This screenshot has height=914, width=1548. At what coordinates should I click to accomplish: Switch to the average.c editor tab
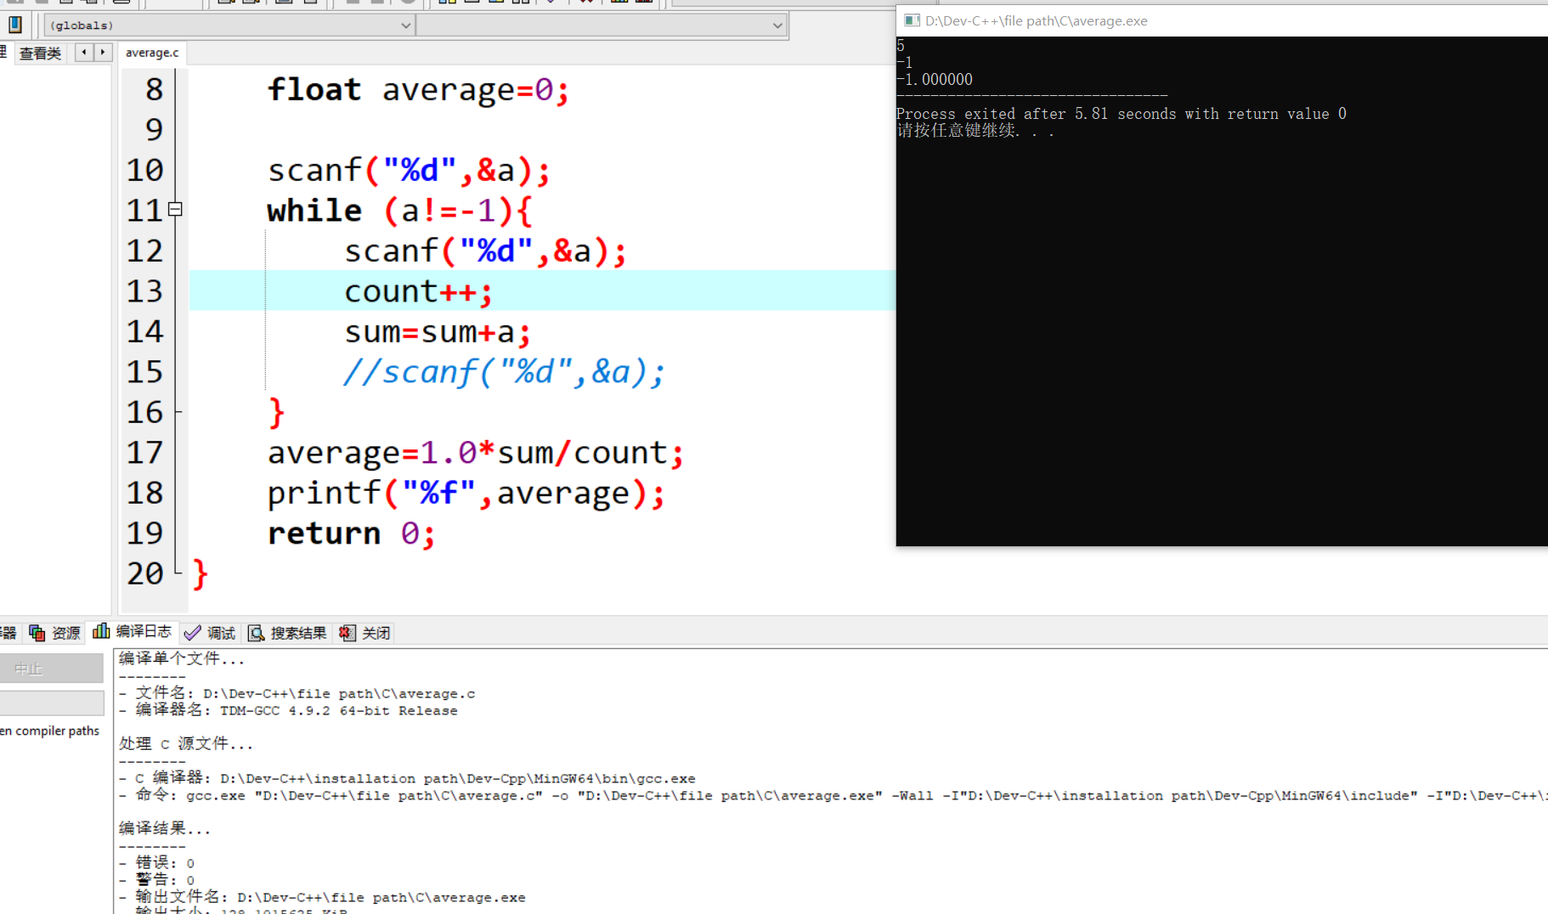coord(152,53)
